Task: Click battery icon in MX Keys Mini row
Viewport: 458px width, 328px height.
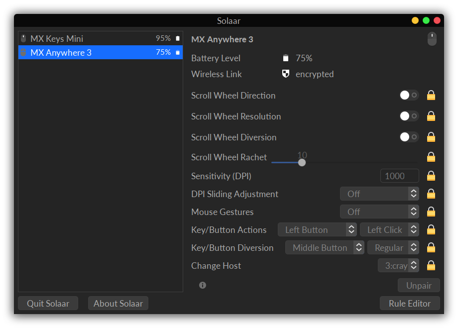Action: [178, 38]
